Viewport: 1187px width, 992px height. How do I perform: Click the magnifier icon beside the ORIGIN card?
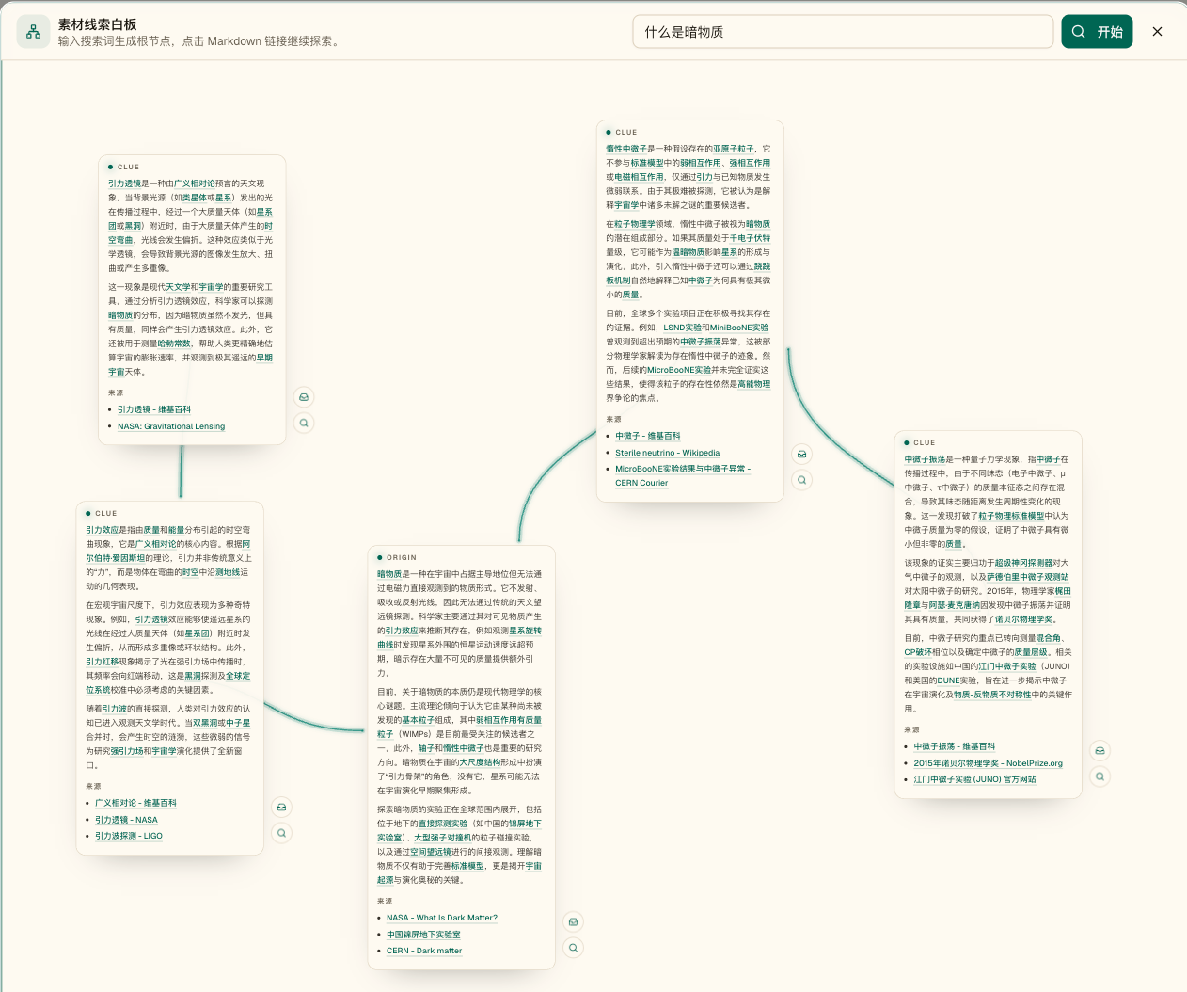[x=573, y=948]
